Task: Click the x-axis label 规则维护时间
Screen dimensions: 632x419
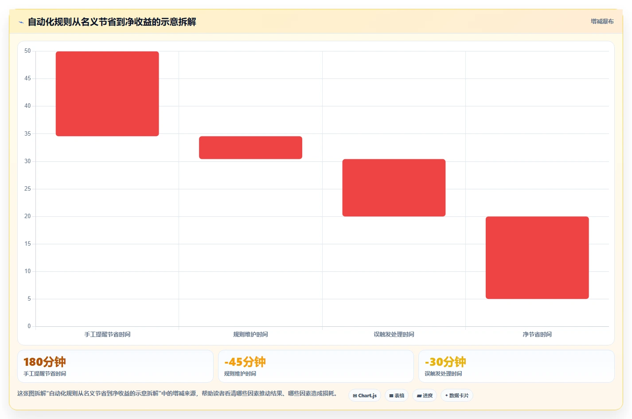Action: 250,334
